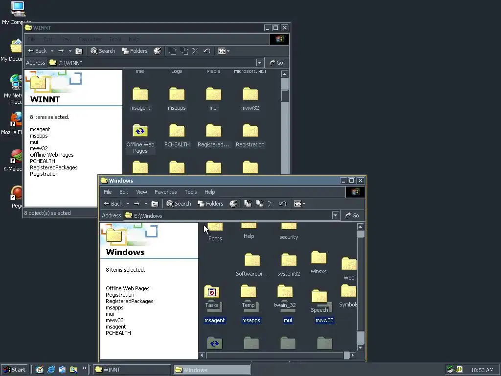
Task: Click the Start button
Action: click(x=14, y=370)
